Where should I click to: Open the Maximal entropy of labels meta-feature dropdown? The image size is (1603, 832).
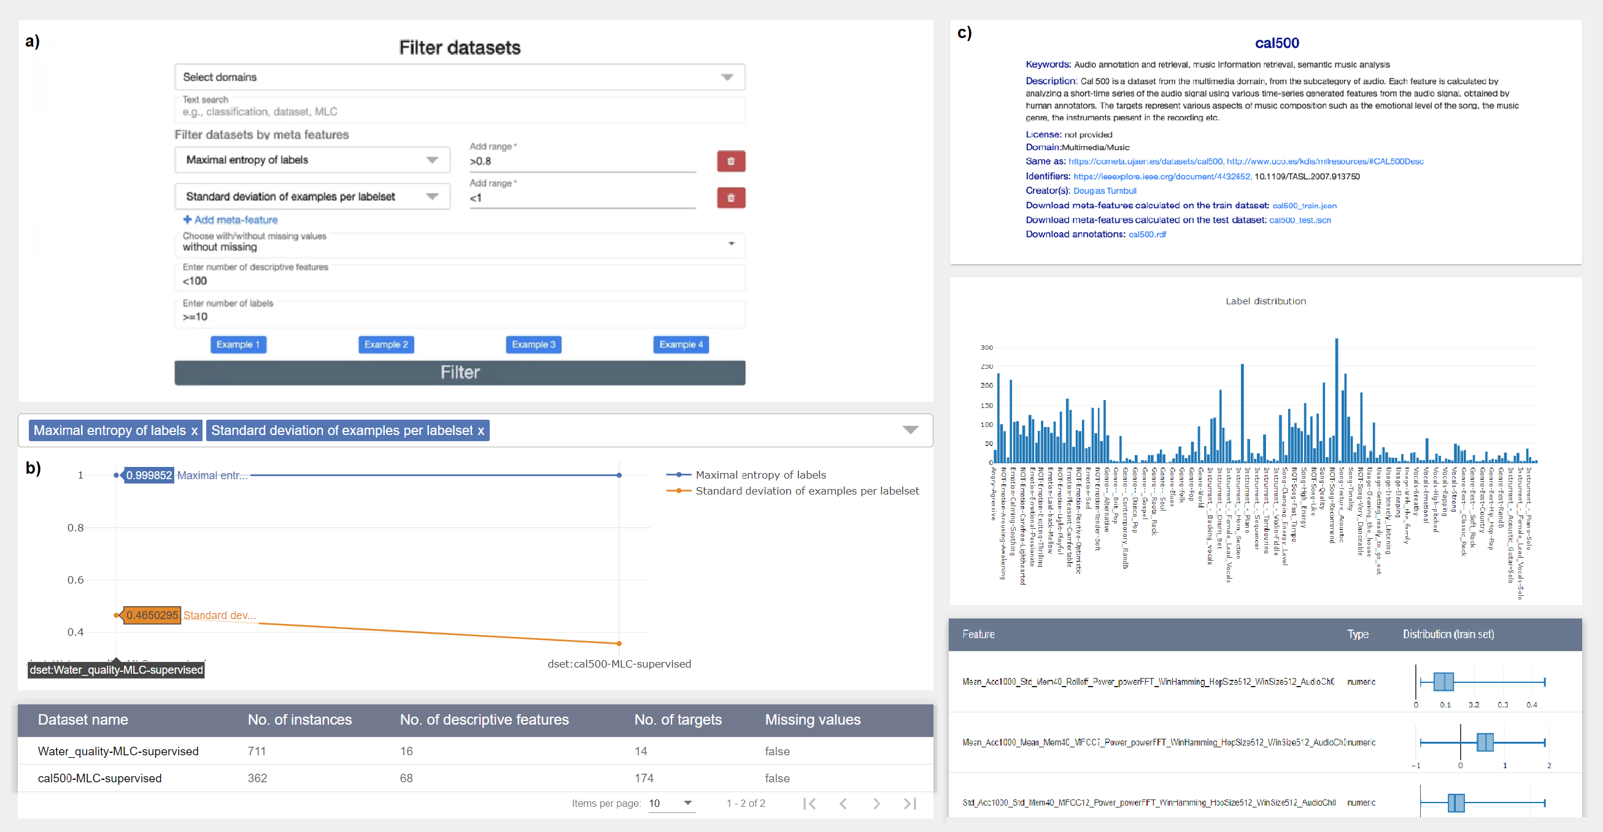click(x=312, y=160)
